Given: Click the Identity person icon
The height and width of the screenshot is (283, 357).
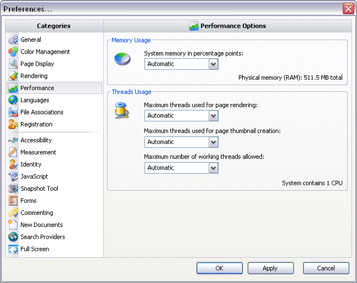Looking at the screenshot, I should coord(13,164).
